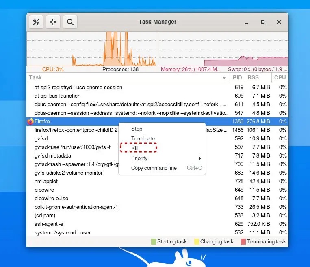Select the at-spi2-registryd process row
Screen dimensions: 310x267
point(157,87)
